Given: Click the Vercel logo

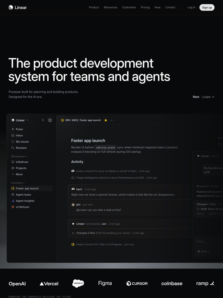Looking at the screenshot, I should pyautogui.click(x=49, y=283).
